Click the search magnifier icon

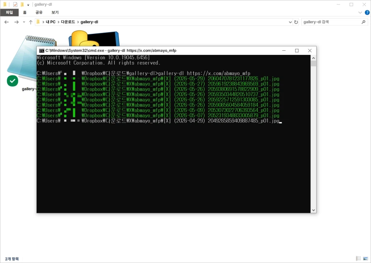364,22
